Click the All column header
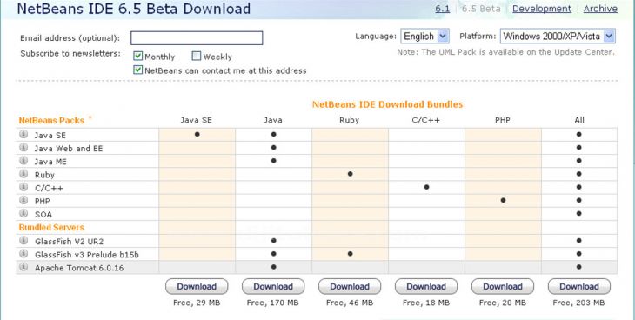The height and width of the screenshot is (320, 635). click(579, 120)
